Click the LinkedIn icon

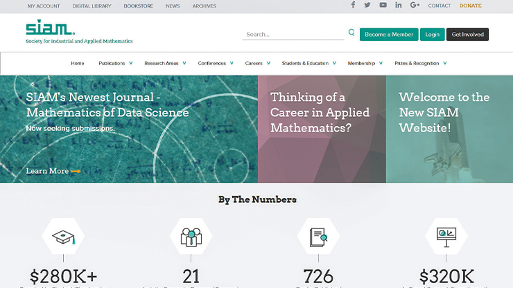[399, 6]
